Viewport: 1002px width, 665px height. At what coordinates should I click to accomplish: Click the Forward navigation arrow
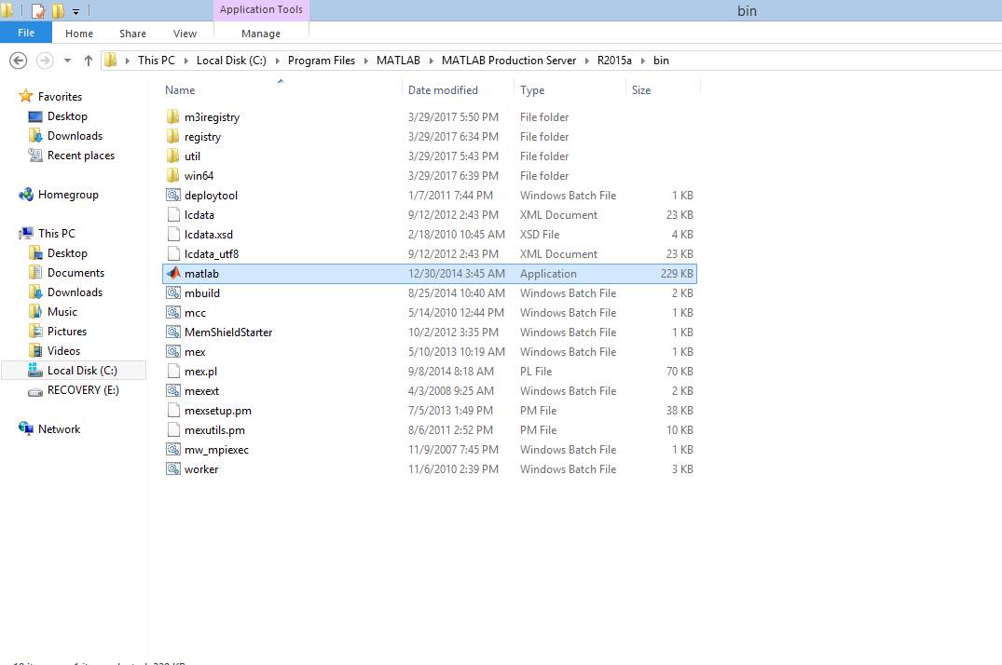pos(44,60)
